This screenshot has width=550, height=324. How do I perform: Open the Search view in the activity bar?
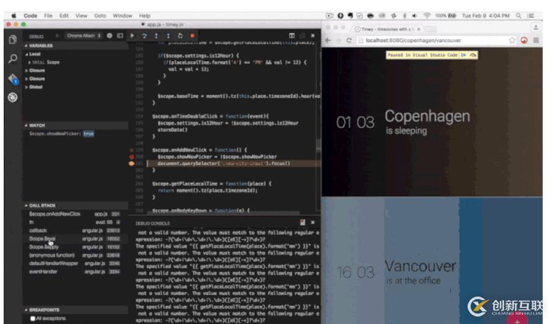(x=13, y=58)
